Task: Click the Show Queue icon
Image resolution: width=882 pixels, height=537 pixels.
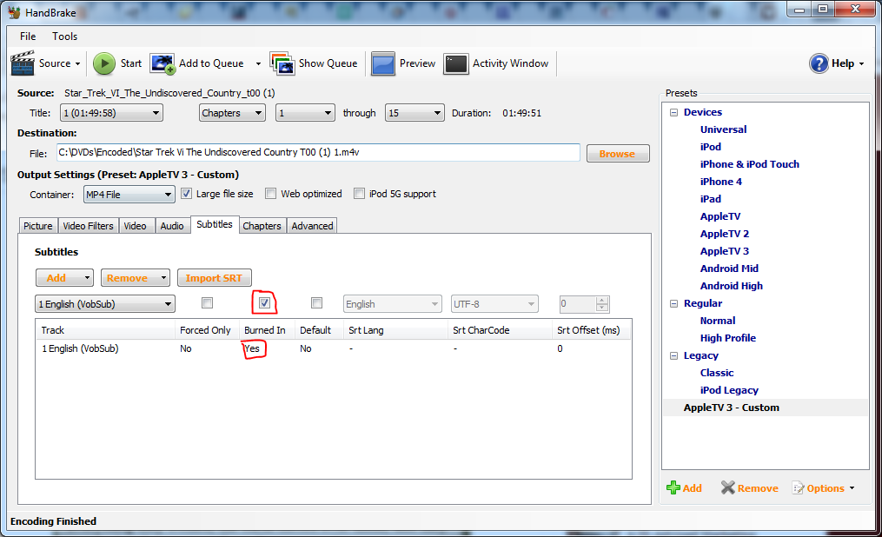Action: click(282, 63)
